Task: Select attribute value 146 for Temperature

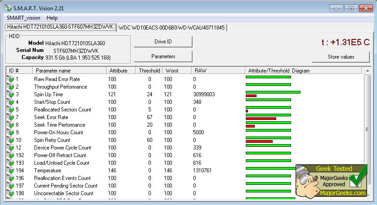Action: (x=112, y=171)
